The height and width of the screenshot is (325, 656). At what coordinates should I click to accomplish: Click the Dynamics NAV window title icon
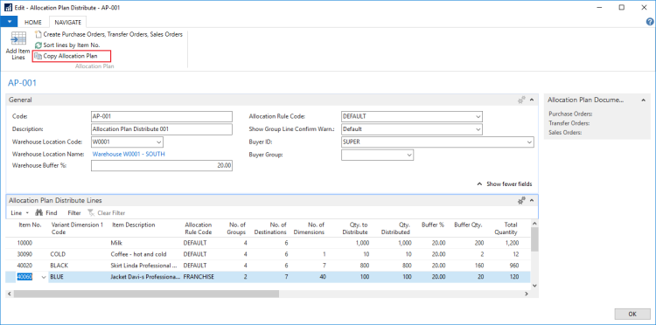(x=8, y=8)
